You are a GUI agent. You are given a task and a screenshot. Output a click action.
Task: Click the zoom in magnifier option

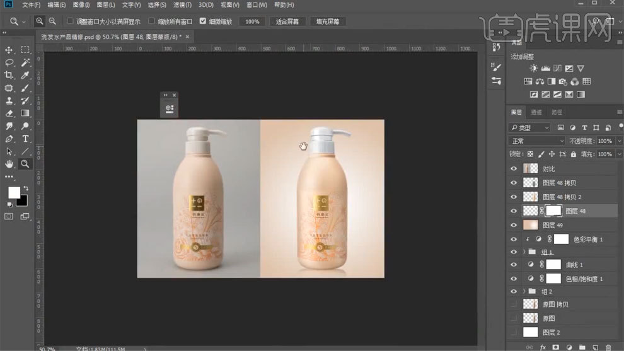40,21
